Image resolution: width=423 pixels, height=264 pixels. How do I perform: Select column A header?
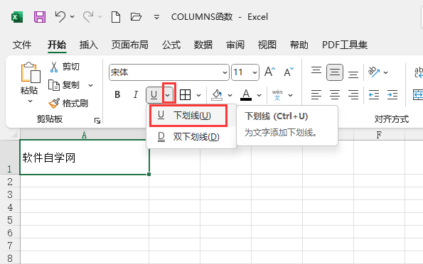pos(85,134)
